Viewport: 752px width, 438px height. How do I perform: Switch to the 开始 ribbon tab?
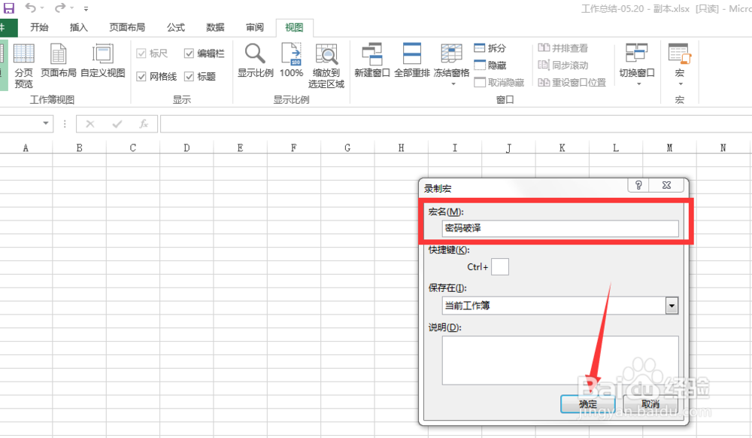39,27
